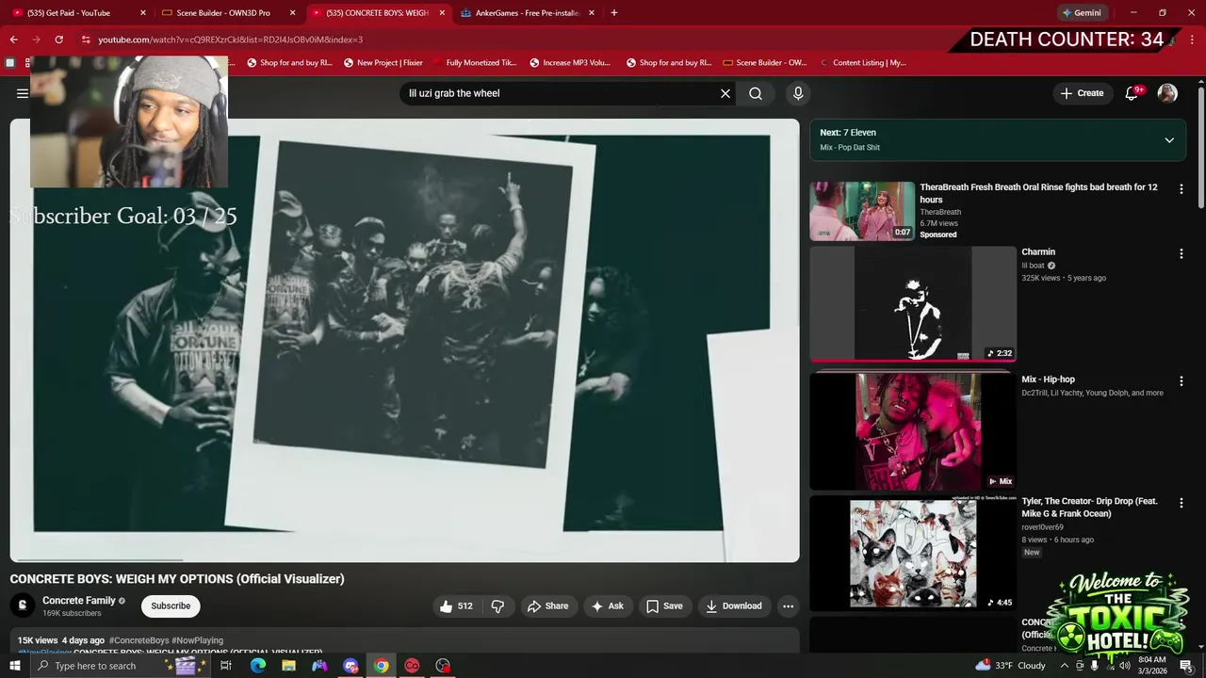Start voice search with the microphone icon
The image size is (1206, 678).
point(798,93)
